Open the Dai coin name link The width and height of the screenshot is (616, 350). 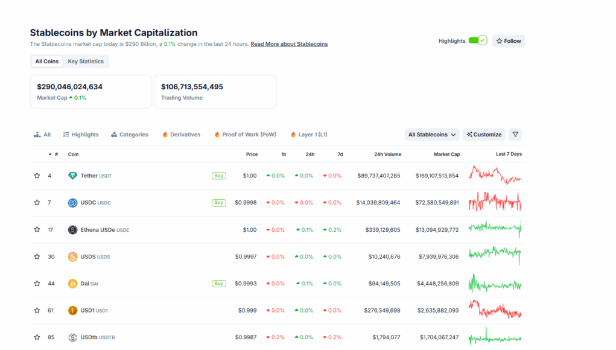(x=89, y=284)
